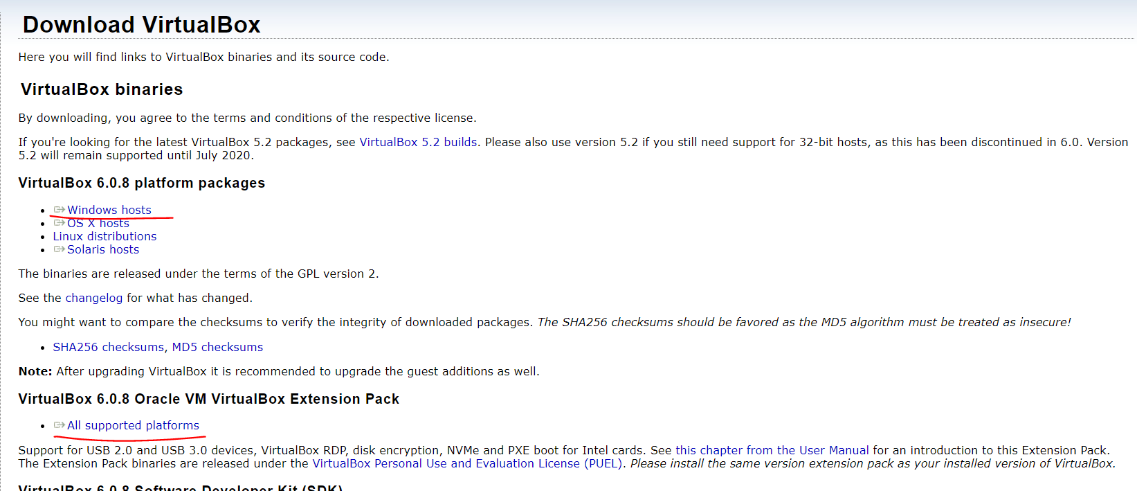Click the external-link icon beside All supported platforms
Image resolution: width=1137 pixels, height=491 pixels.
click(60, 425)
